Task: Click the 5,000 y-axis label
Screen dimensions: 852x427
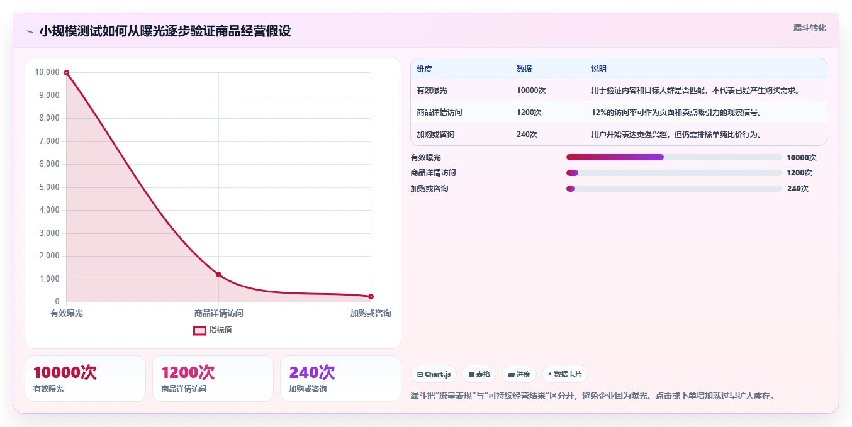Action: [x=48, y=187]
